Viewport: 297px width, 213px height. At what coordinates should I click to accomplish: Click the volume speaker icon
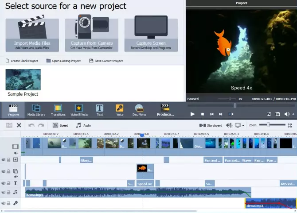287,114
